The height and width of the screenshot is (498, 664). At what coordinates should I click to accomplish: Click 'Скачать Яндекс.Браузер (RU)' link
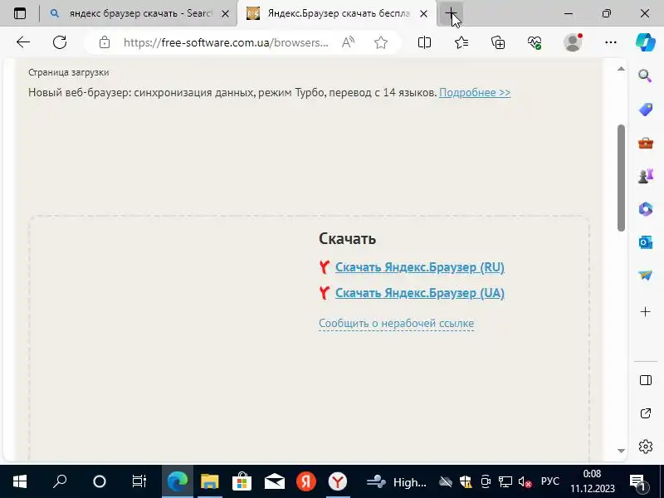point(420,267)
